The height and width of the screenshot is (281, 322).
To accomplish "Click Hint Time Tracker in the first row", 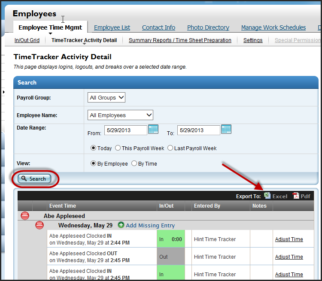I will (215, 239).
